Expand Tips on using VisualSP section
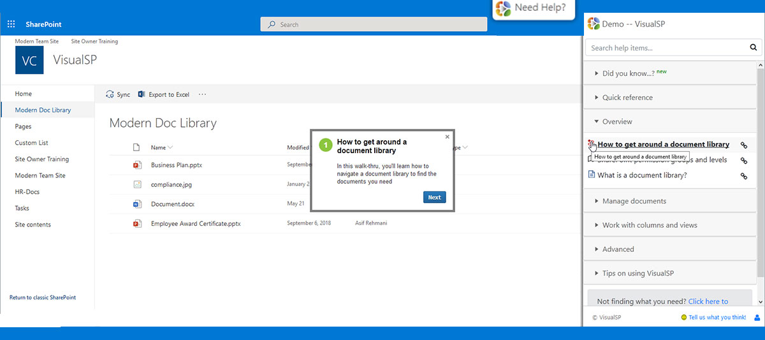Screen dimensions: 765x340 (670, 274)
